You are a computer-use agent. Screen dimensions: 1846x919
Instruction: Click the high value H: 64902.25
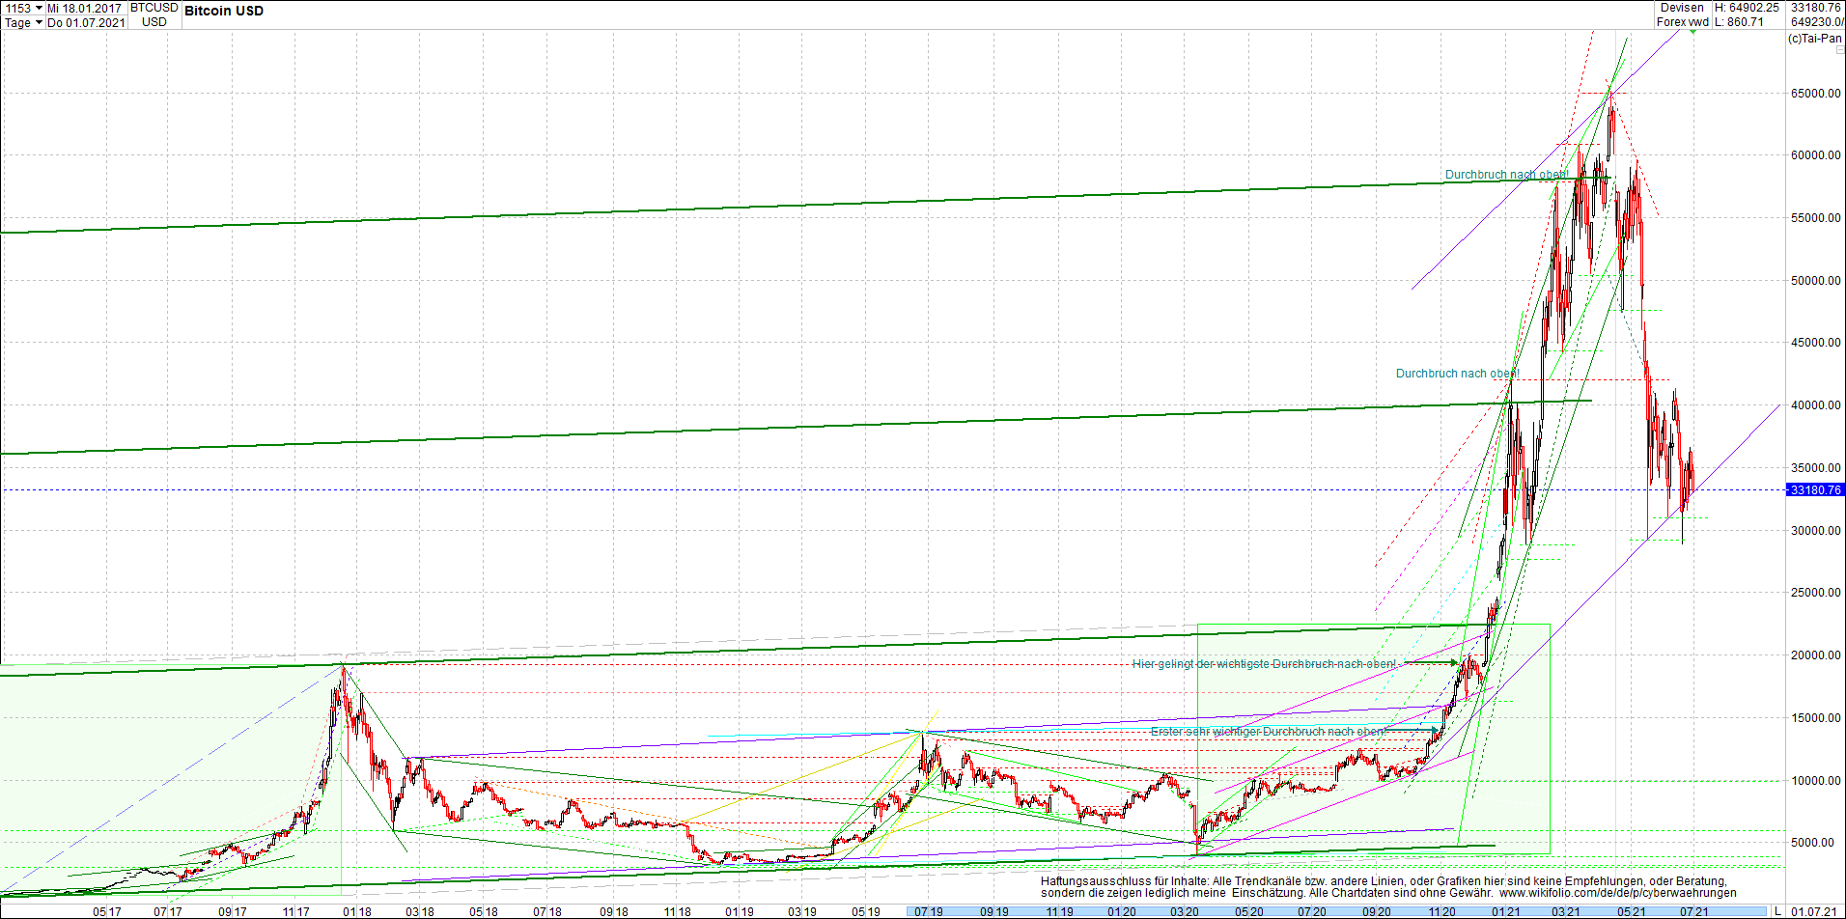click(1747, 8)
